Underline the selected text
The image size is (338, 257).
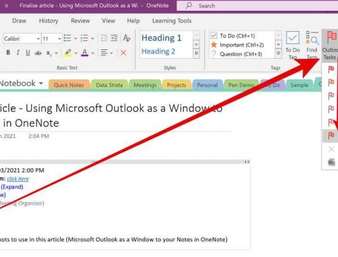pos(28,53)
